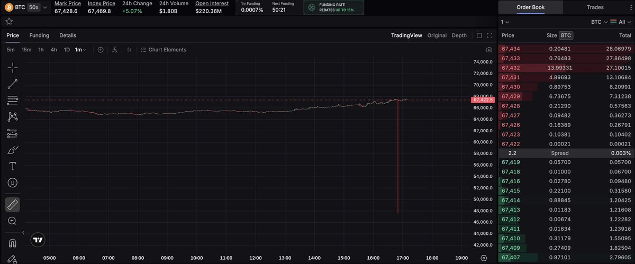Switch to the Details tab

click(x=68, y=35)
